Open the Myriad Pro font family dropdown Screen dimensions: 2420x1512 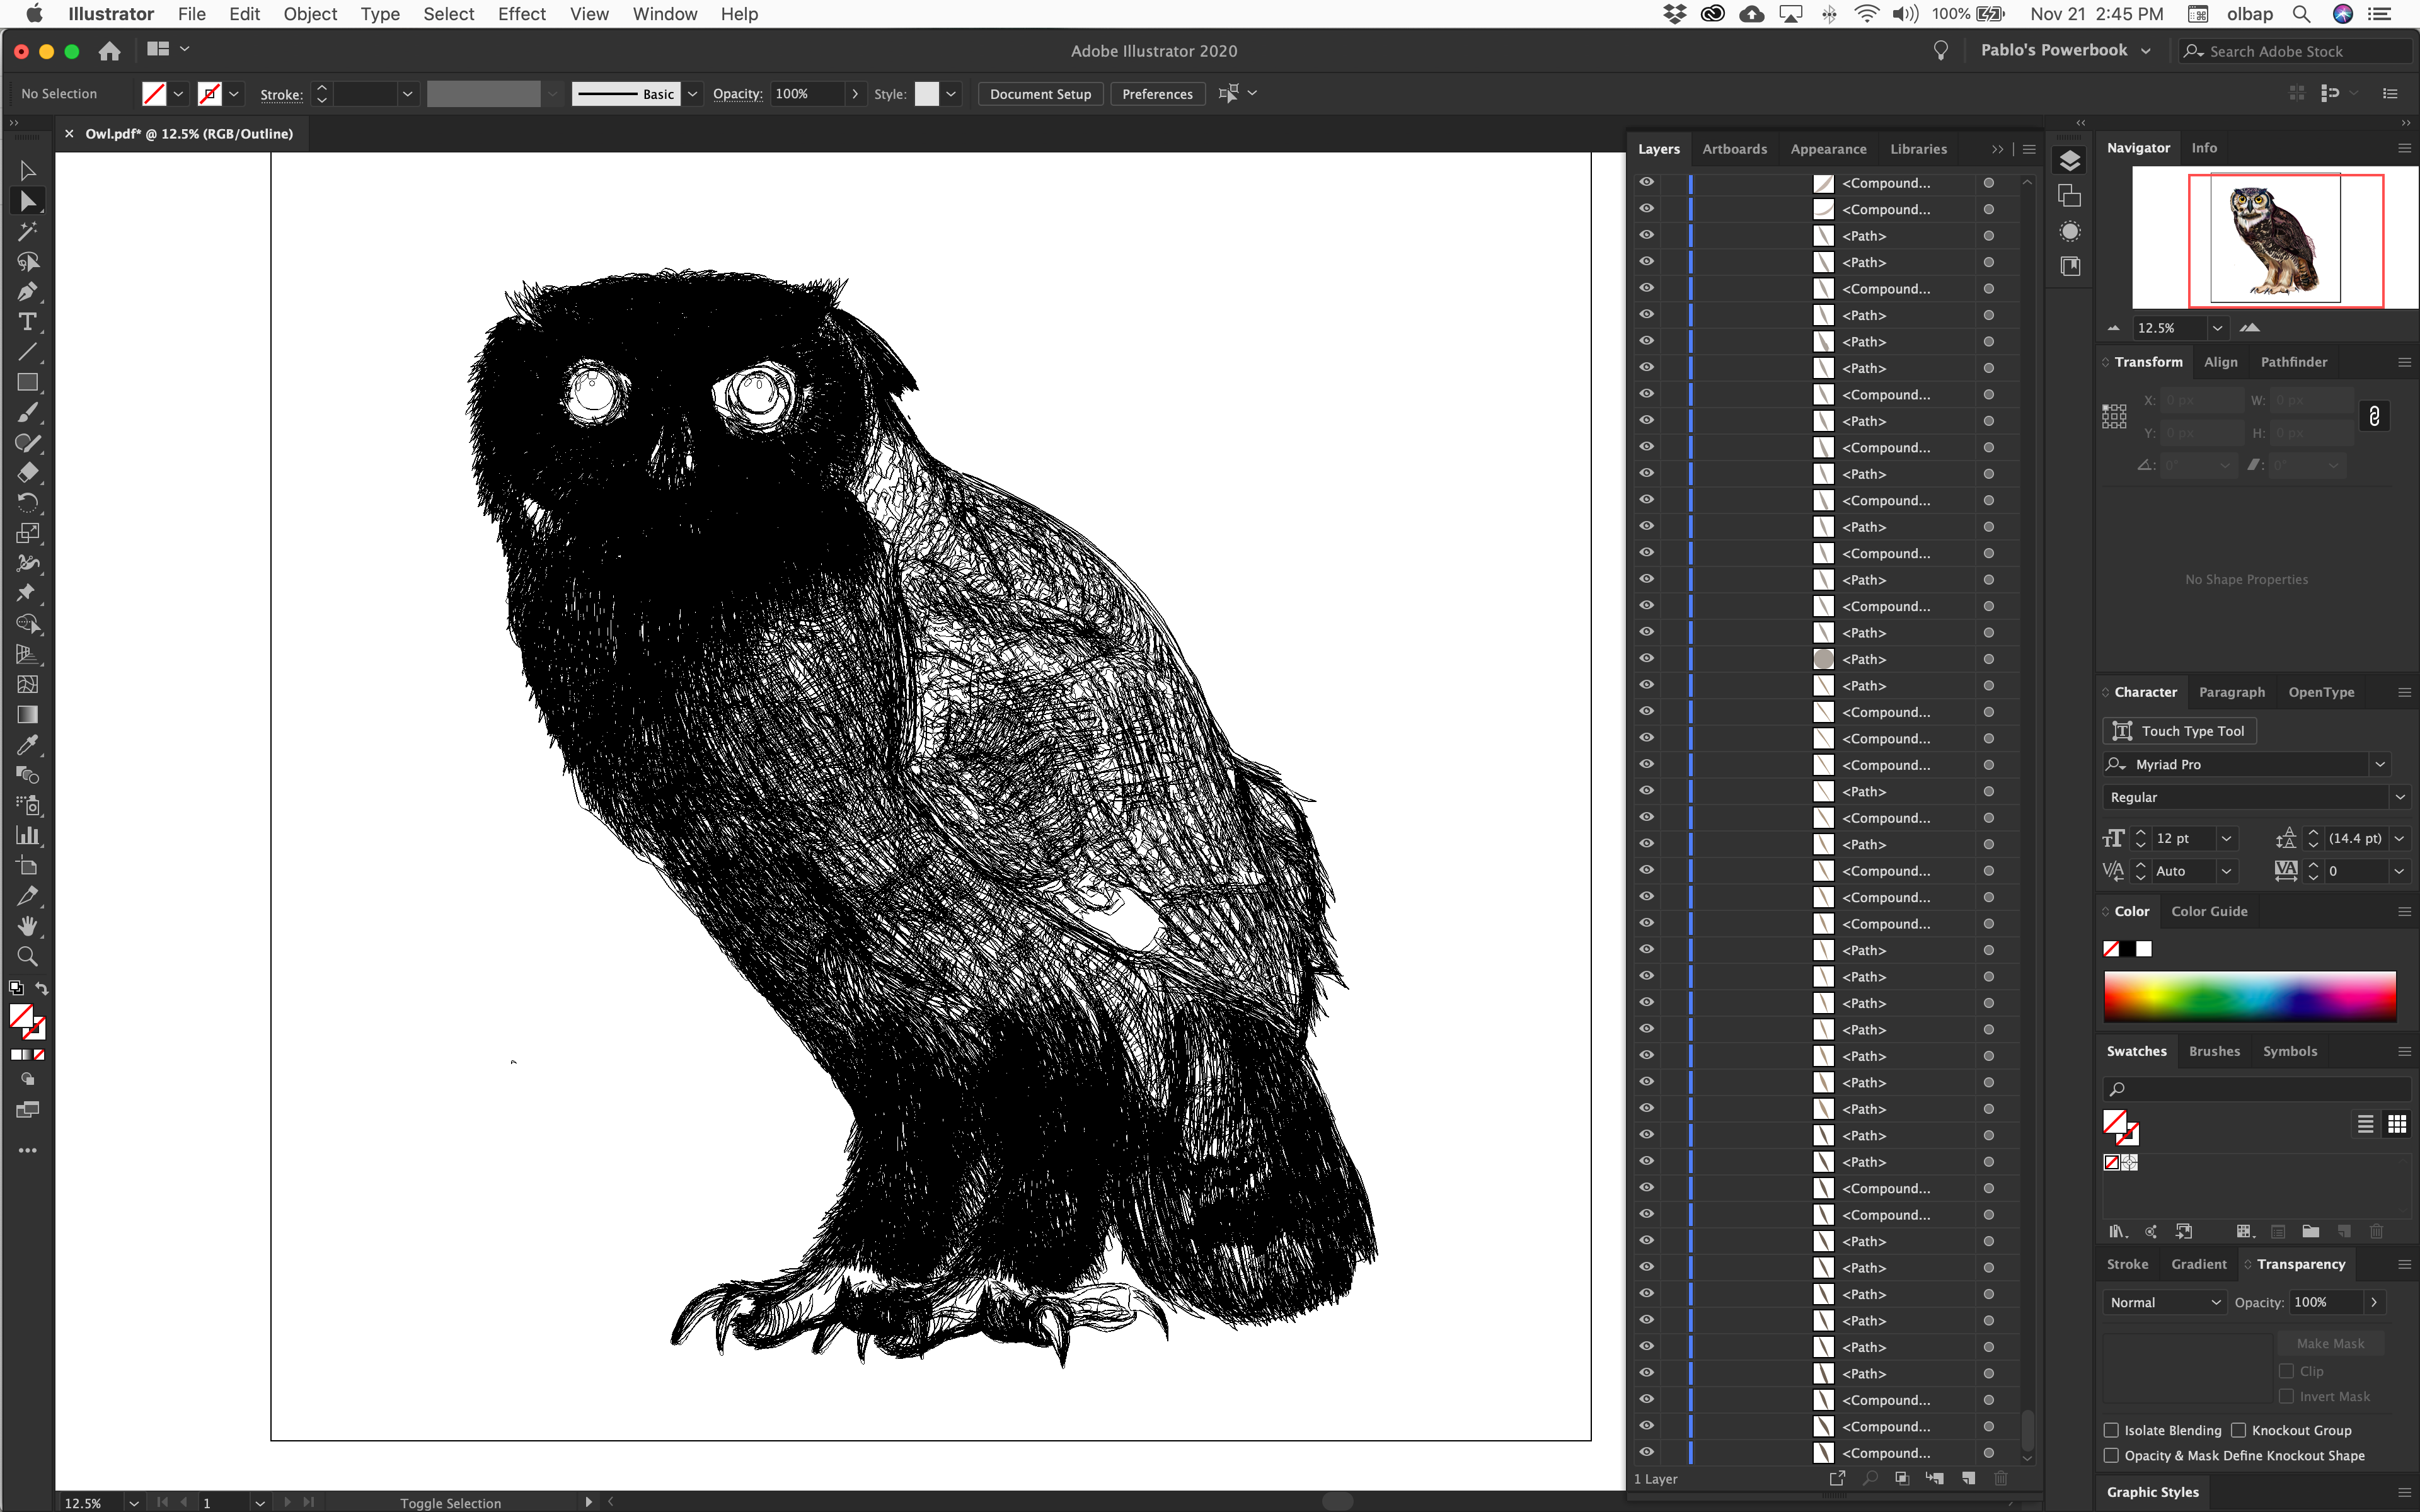2380,764
